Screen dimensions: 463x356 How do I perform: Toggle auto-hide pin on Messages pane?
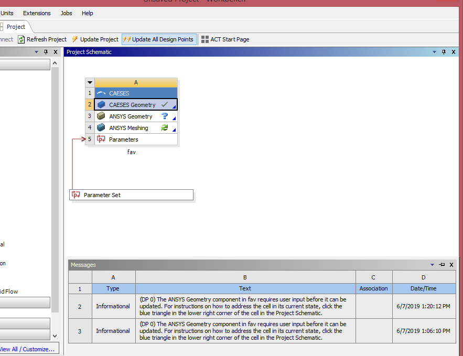tap(442, 265)
